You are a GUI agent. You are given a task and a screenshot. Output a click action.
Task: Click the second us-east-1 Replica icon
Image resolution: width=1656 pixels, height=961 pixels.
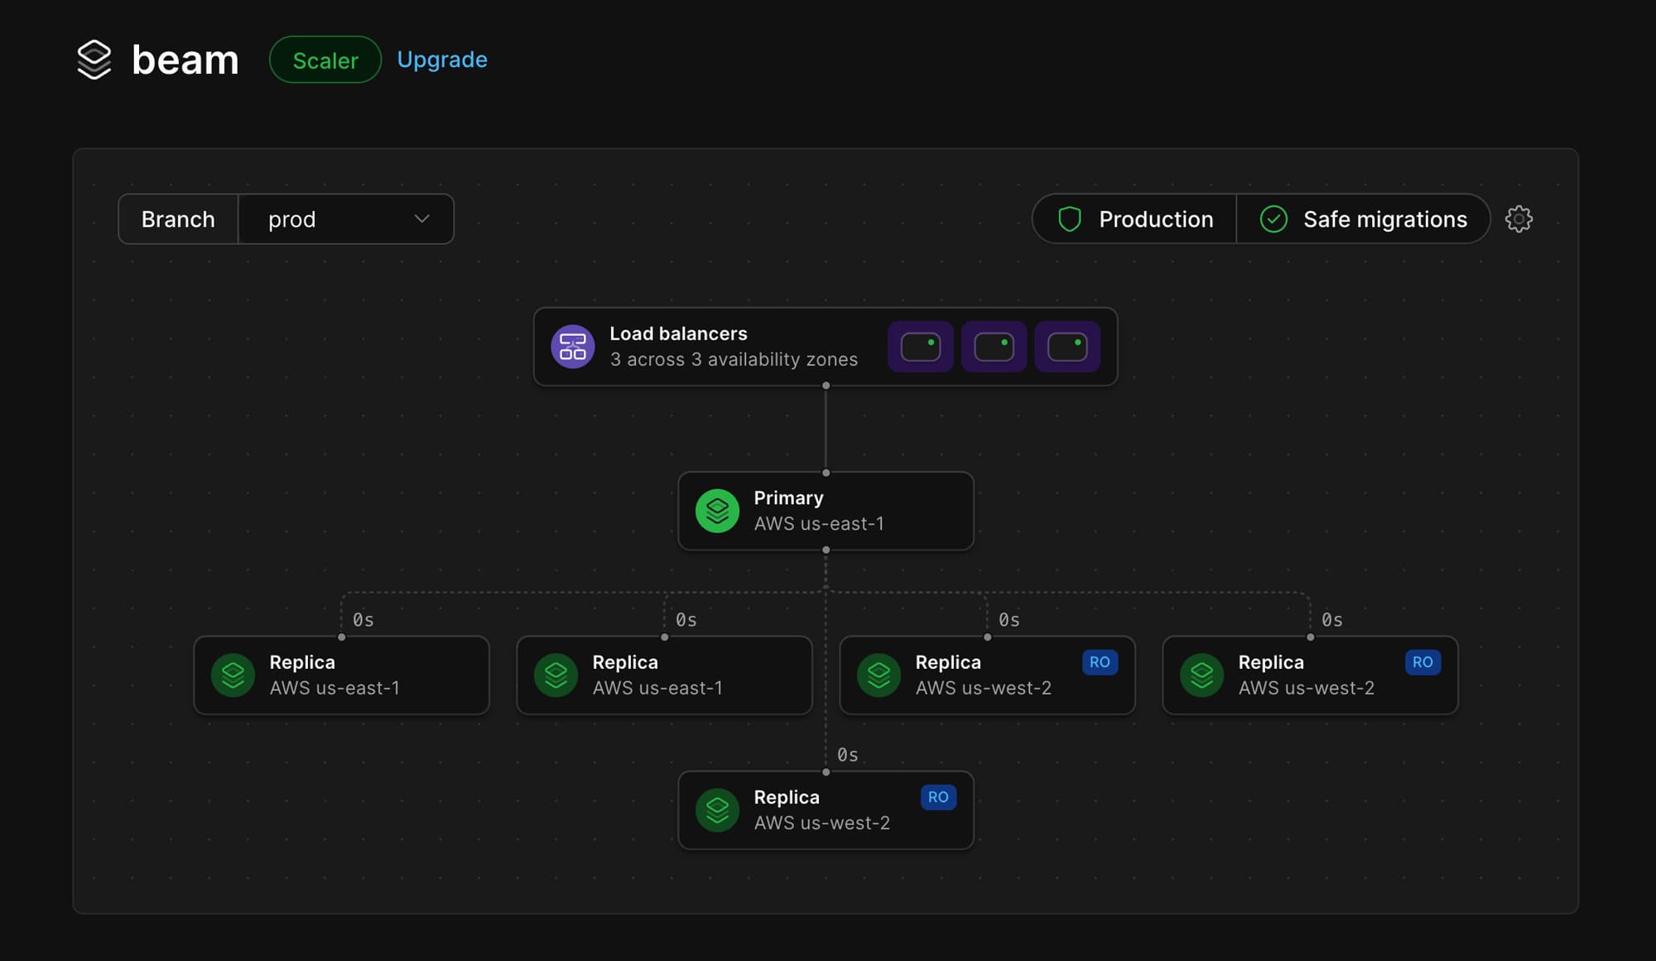[556, 675]
